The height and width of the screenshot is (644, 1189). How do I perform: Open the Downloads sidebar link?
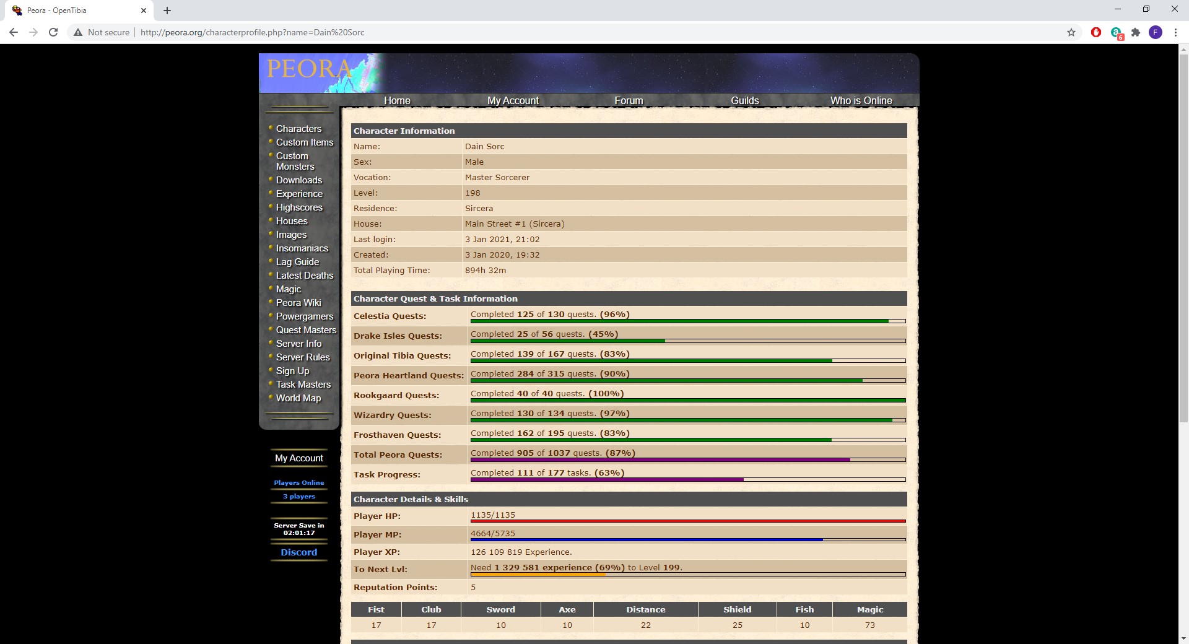299,180
